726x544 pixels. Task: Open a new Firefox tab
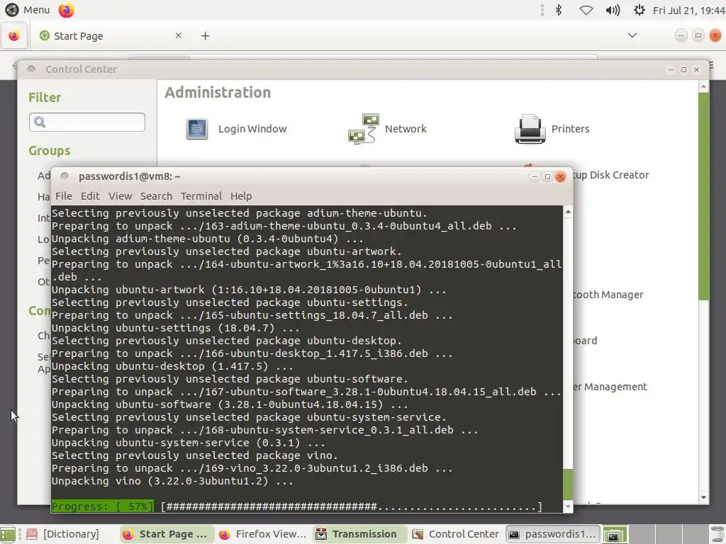click(x=205, y=36)
